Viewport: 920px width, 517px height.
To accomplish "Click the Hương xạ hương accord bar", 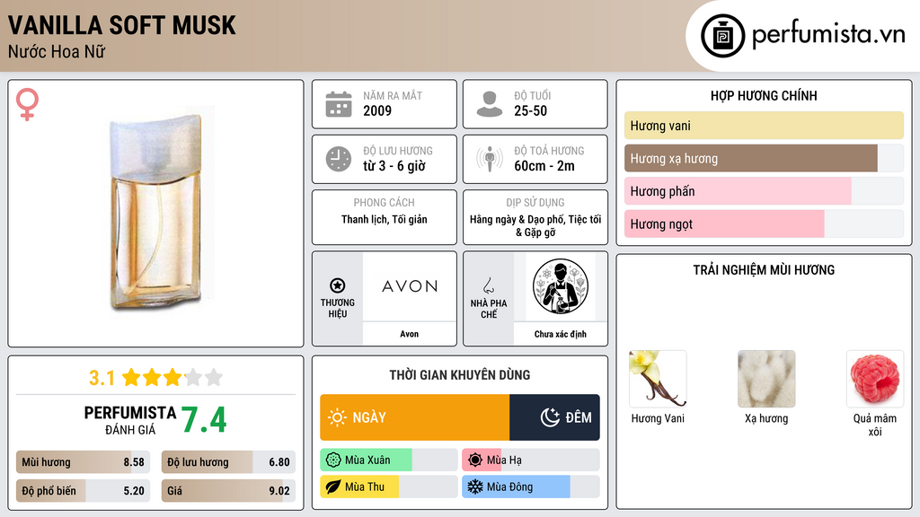I will [x=764, y=158].
